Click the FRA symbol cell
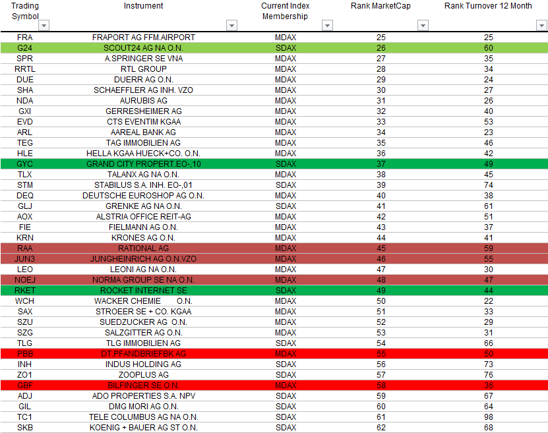The height and width of the screenshot is (433, 548). coord(25,38)
